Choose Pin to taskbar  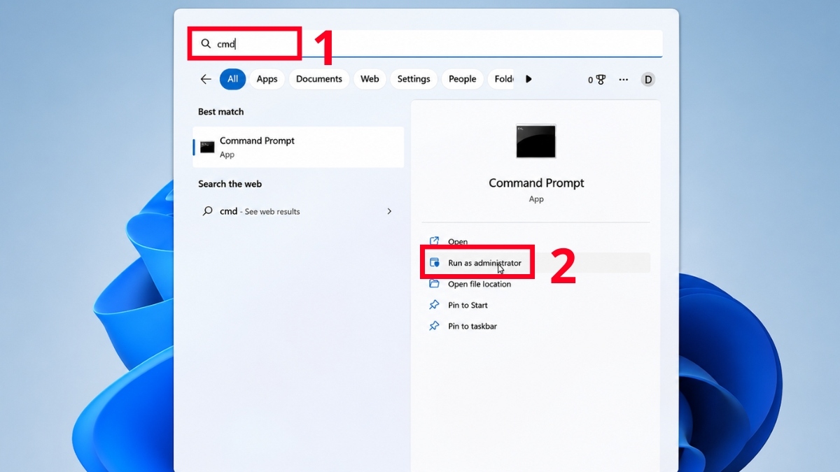click(472, 326)
